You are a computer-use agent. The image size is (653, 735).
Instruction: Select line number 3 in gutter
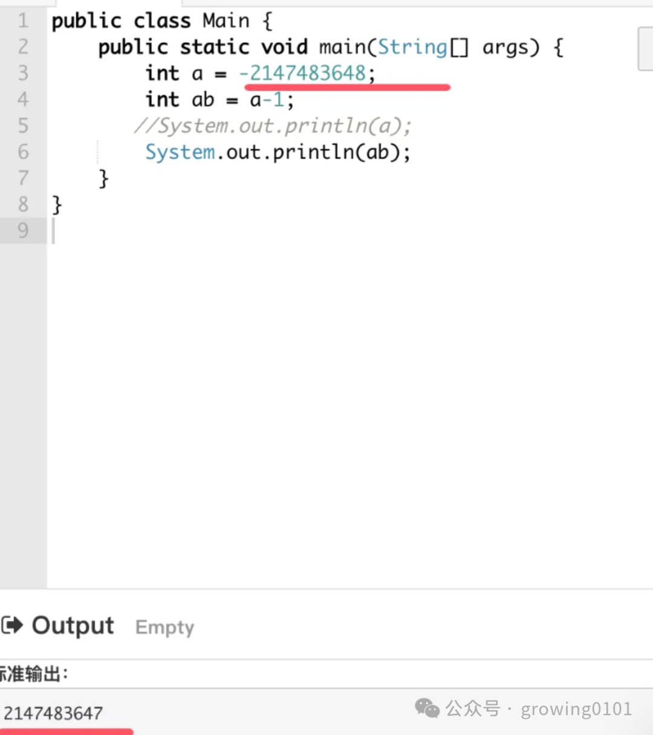[x=23, y=73]
